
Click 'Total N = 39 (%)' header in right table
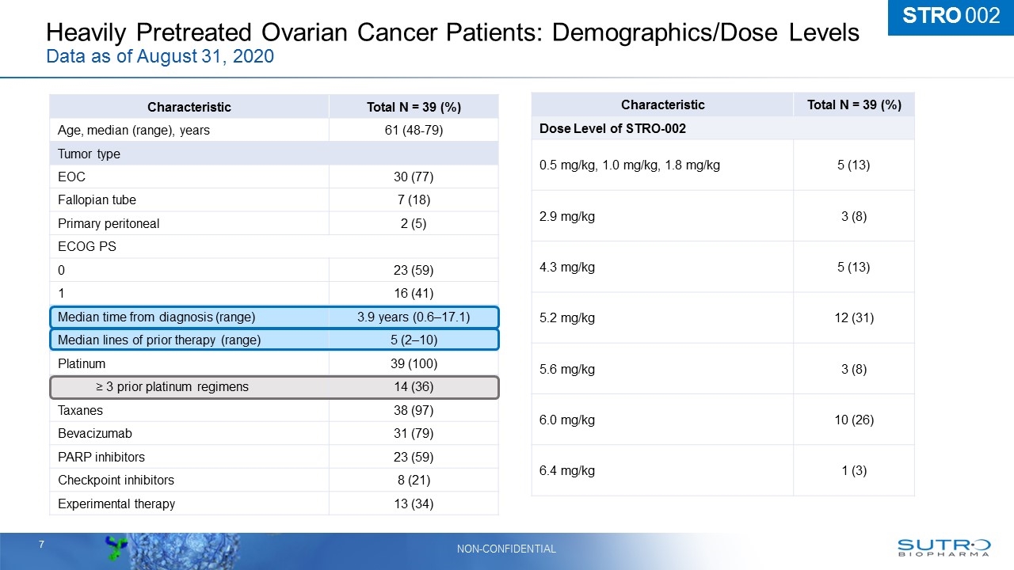click(853, 104)
